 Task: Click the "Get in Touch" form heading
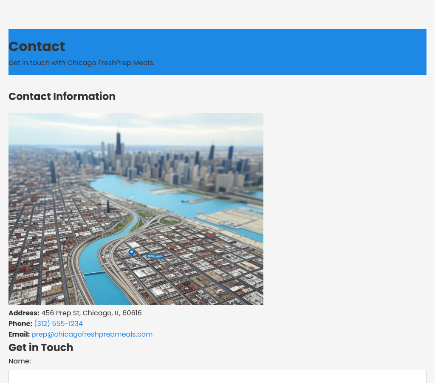[x=41, y=348]
